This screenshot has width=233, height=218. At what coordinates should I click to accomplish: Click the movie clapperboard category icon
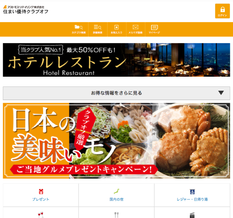[192, 215]
